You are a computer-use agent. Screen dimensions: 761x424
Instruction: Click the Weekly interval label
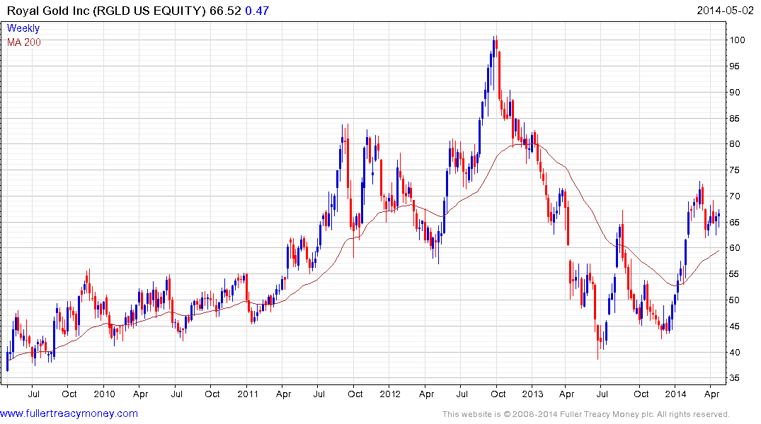point(23,28)
